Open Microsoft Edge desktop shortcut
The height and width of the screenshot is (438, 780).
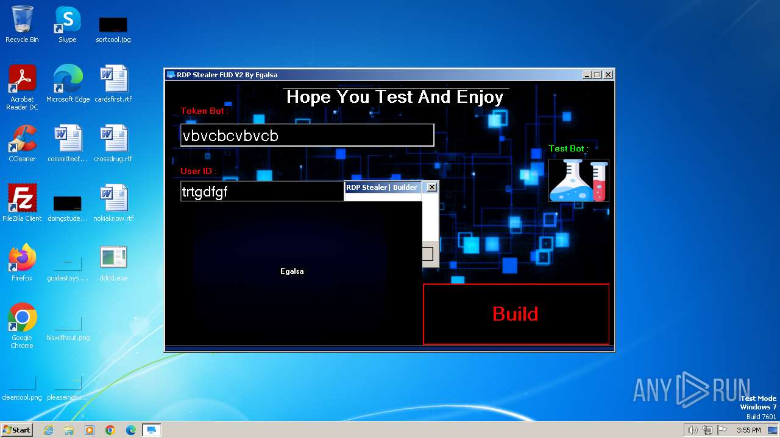[x=68, y=84]
